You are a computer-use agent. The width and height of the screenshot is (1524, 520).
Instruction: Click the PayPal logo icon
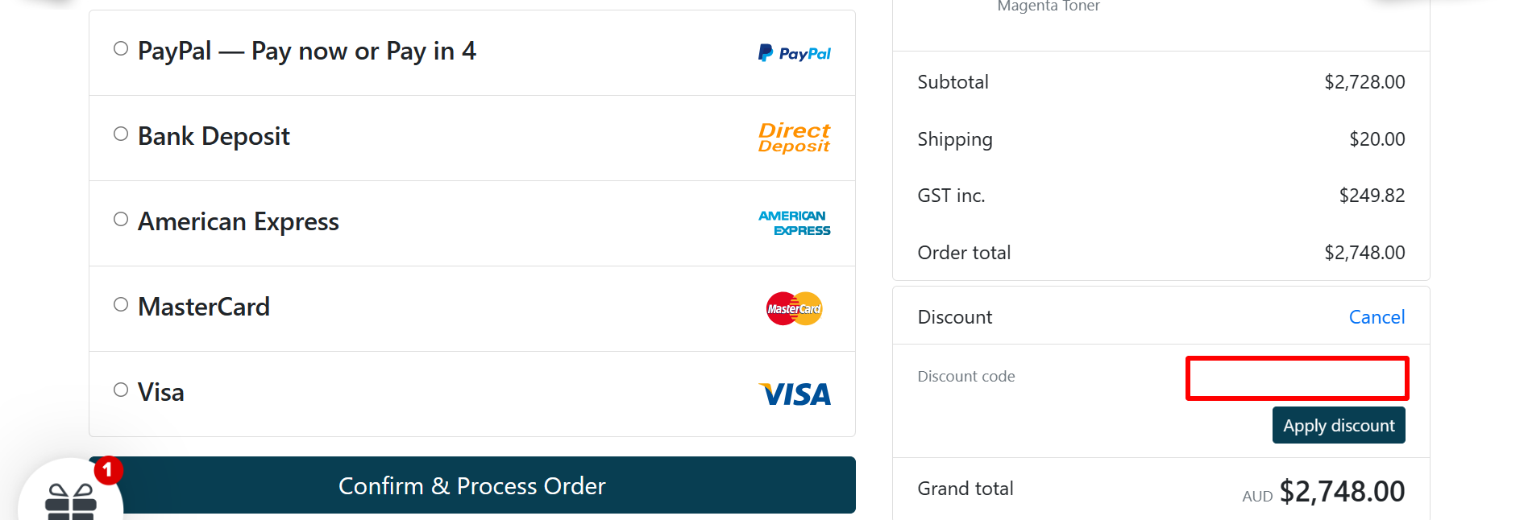tap(793, 52)
